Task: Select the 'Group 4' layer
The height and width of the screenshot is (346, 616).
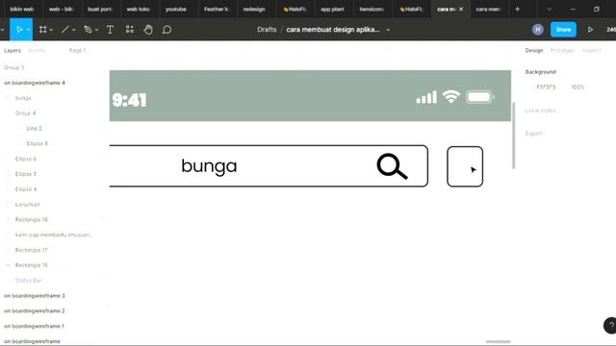Action: tap(26, 113)
